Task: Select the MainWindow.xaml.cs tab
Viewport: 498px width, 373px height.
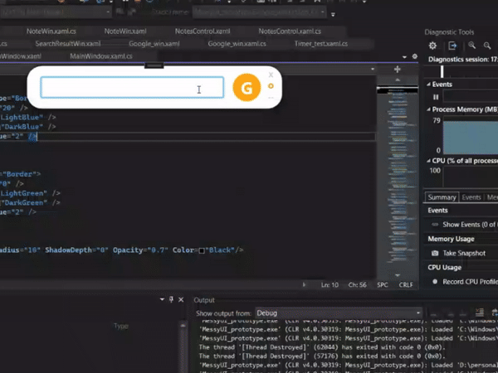Action: (x=101, y=56)
